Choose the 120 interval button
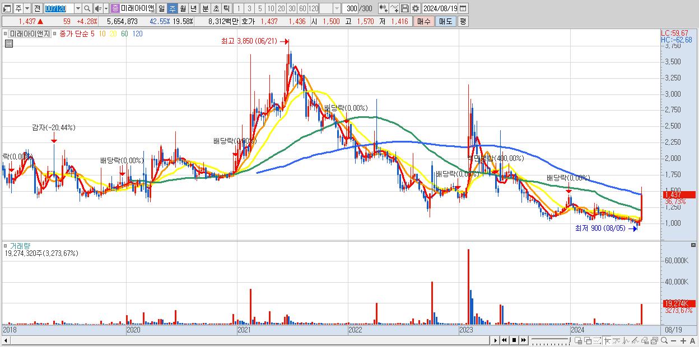The image size is (699, 347). point(314,8)
